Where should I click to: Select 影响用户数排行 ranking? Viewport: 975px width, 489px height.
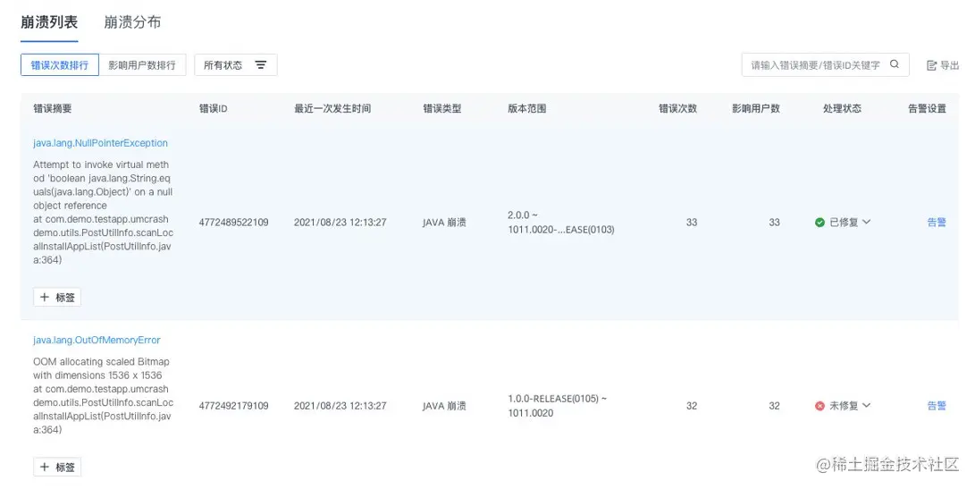click(x=142, y=64)
